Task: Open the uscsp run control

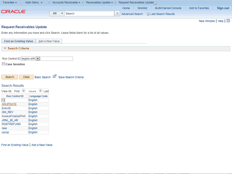Action: click(x=5, y=132)
